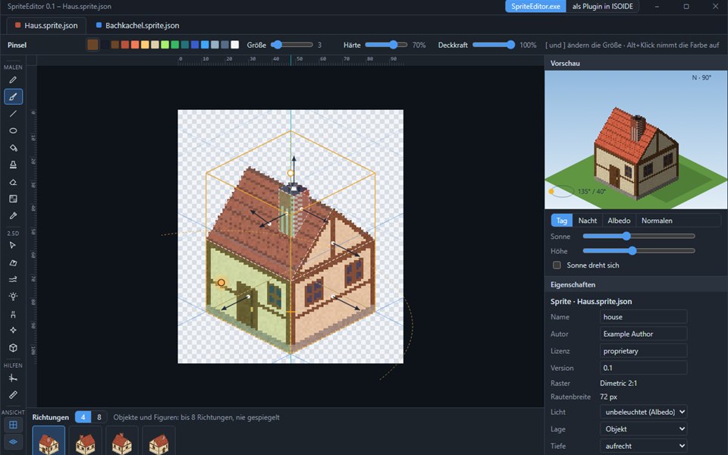Select the four-point sparkle tool
The height and width of the screenshot is (455, 728).
coord(13,330)
